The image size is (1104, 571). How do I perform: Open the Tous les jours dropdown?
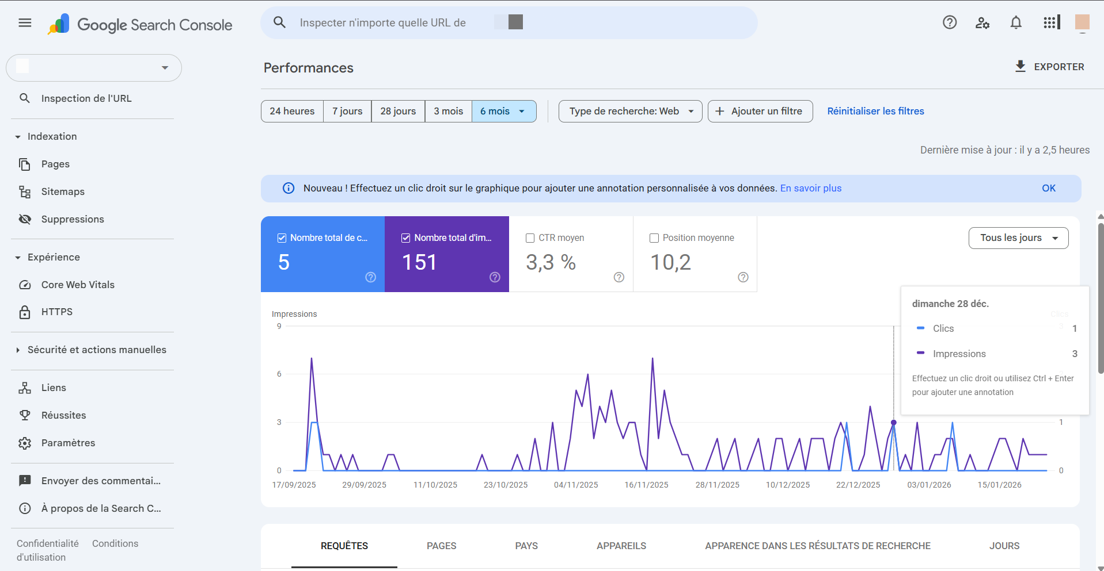1018,237
